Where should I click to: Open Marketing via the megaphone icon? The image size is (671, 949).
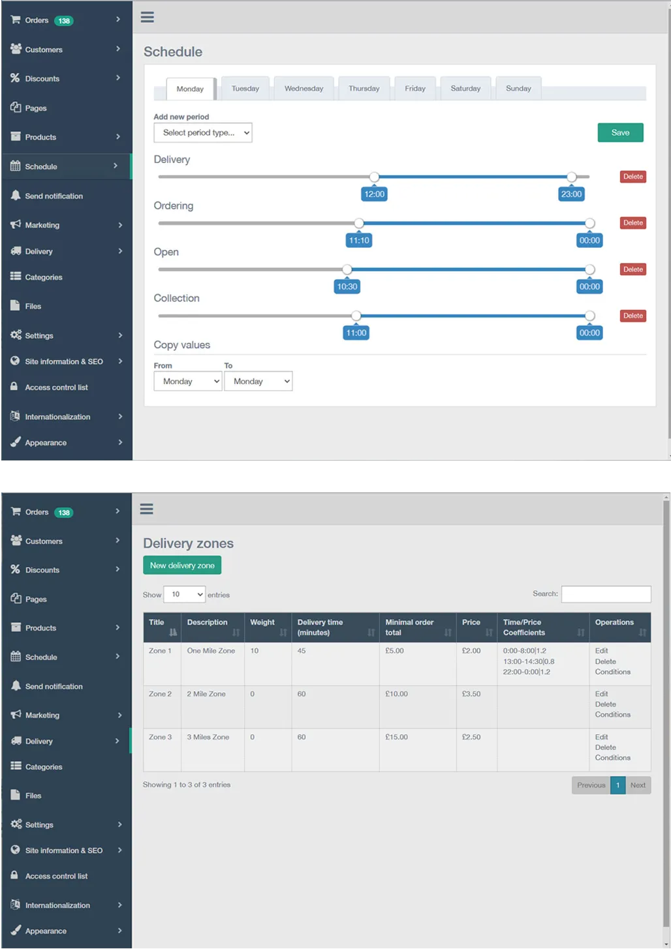[x=14, y=225]
